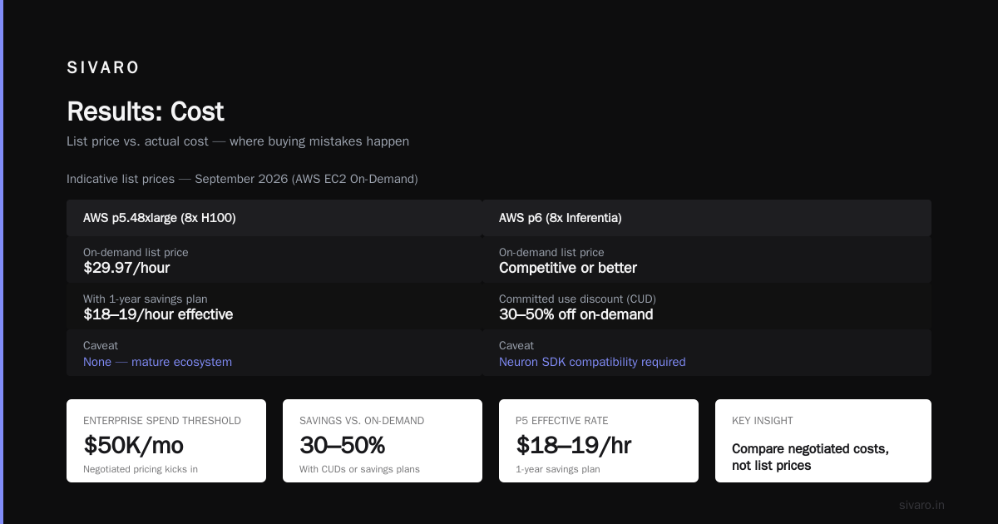998x524 pixels.
Task: Click the SIVARO logo text
Action: coord(103,68)
